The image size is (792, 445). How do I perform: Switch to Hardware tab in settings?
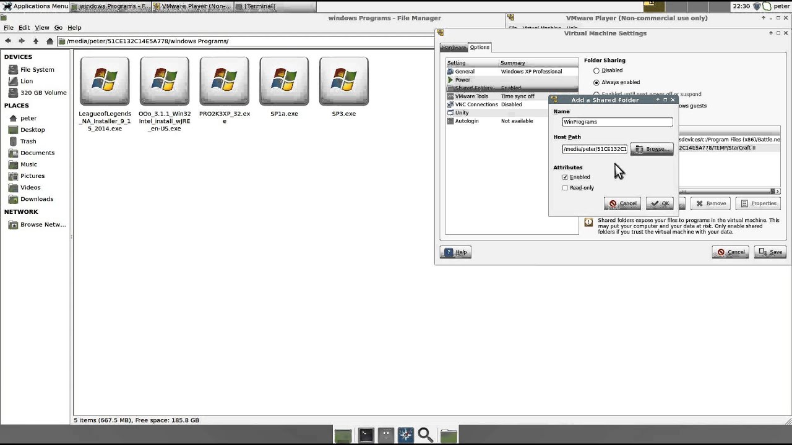point(454,48)
